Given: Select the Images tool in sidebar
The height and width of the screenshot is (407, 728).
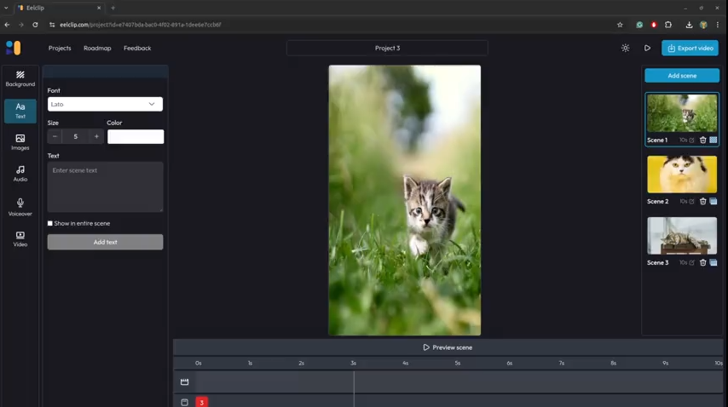Looking at the screenshot, I should 20,142.
